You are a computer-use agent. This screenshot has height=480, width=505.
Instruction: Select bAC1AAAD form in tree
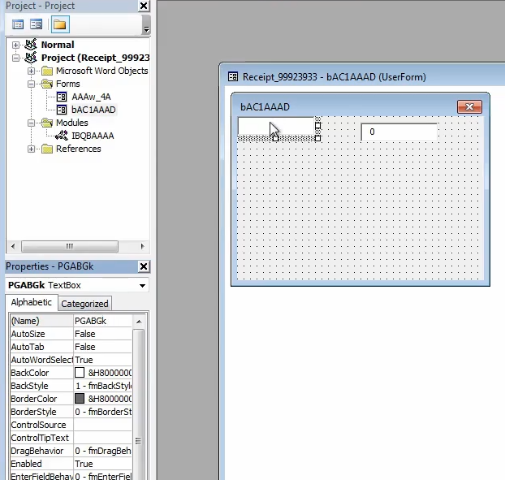pos(93,110)
